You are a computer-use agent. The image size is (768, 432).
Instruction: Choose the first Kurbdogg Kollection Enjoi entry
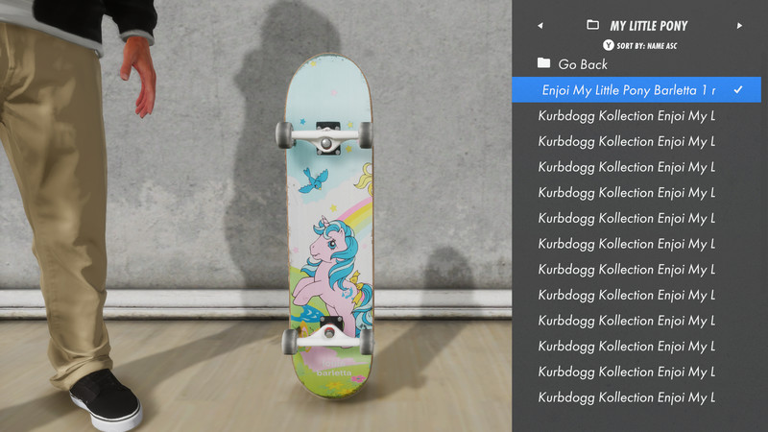point(636,115)
